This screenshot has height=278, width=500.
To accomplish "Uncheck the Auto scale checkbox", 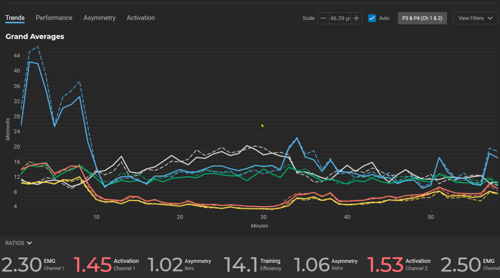I will (372, 19).
